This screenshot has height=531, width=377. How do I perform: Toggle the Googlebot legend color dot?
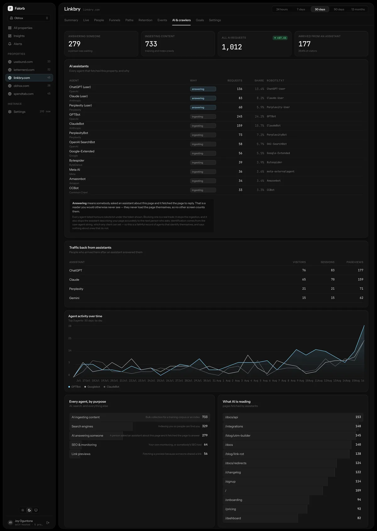click(85, 387)
